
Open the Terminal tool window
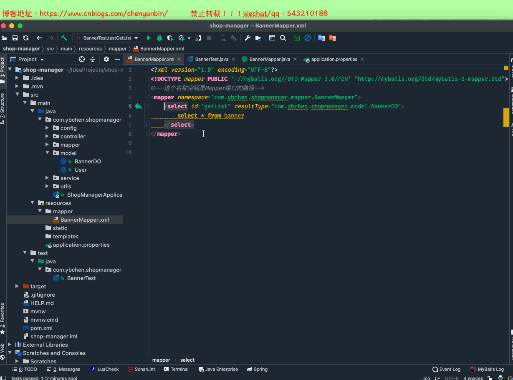coord(177,369)
